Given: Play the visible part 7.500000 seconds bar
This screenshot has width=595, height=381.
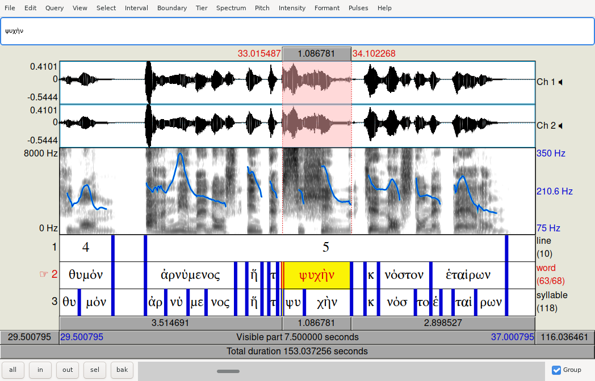Looking at the screenshot, I should click(297, 337).
